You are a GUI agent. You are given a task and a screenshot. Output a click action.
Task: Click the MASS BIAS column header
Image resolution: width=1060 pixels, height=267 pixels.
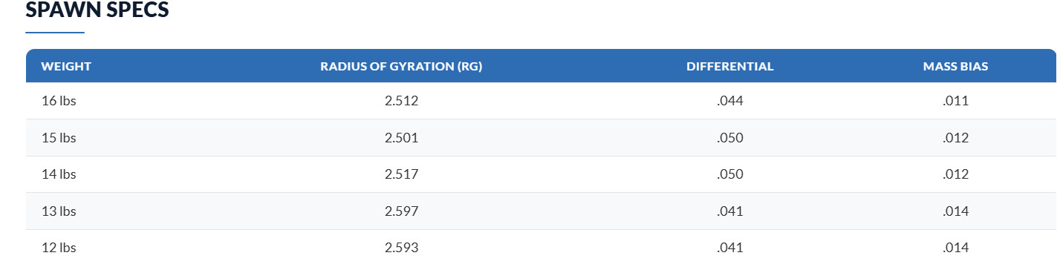pyautogui.click(x=955, y=66)
